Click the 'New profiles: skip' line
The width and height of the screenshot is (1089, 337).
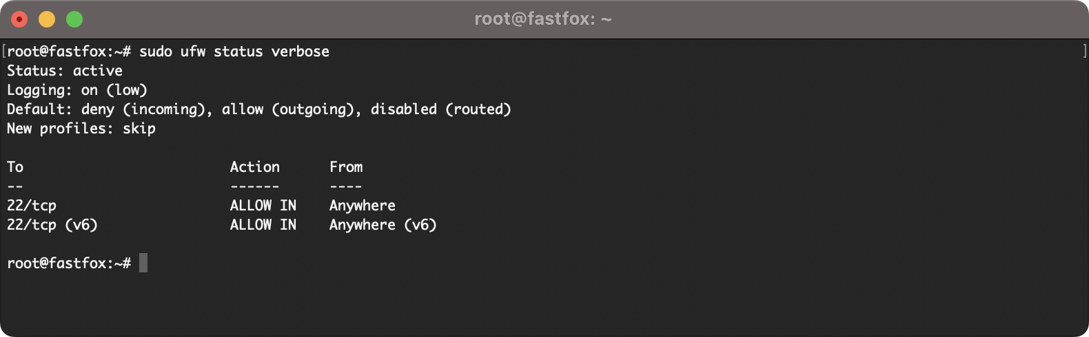pyautogui.click(x=81, y=129)
